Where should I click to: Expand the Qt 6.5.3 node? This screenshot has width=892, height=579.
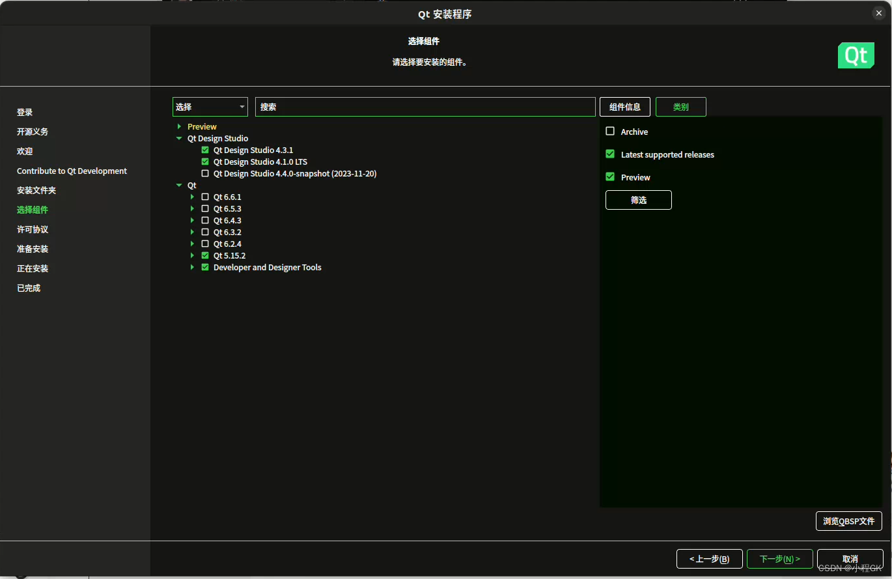coord(192,208)
